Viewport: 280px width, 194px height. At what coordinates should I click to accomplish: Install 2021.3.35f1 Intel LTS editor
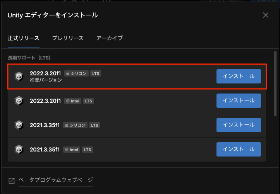click(x=239, y=149)
